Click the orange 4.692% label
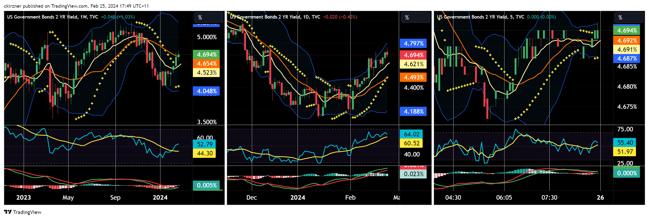Viewport: 649px width, 219px height. coord(627,41)
